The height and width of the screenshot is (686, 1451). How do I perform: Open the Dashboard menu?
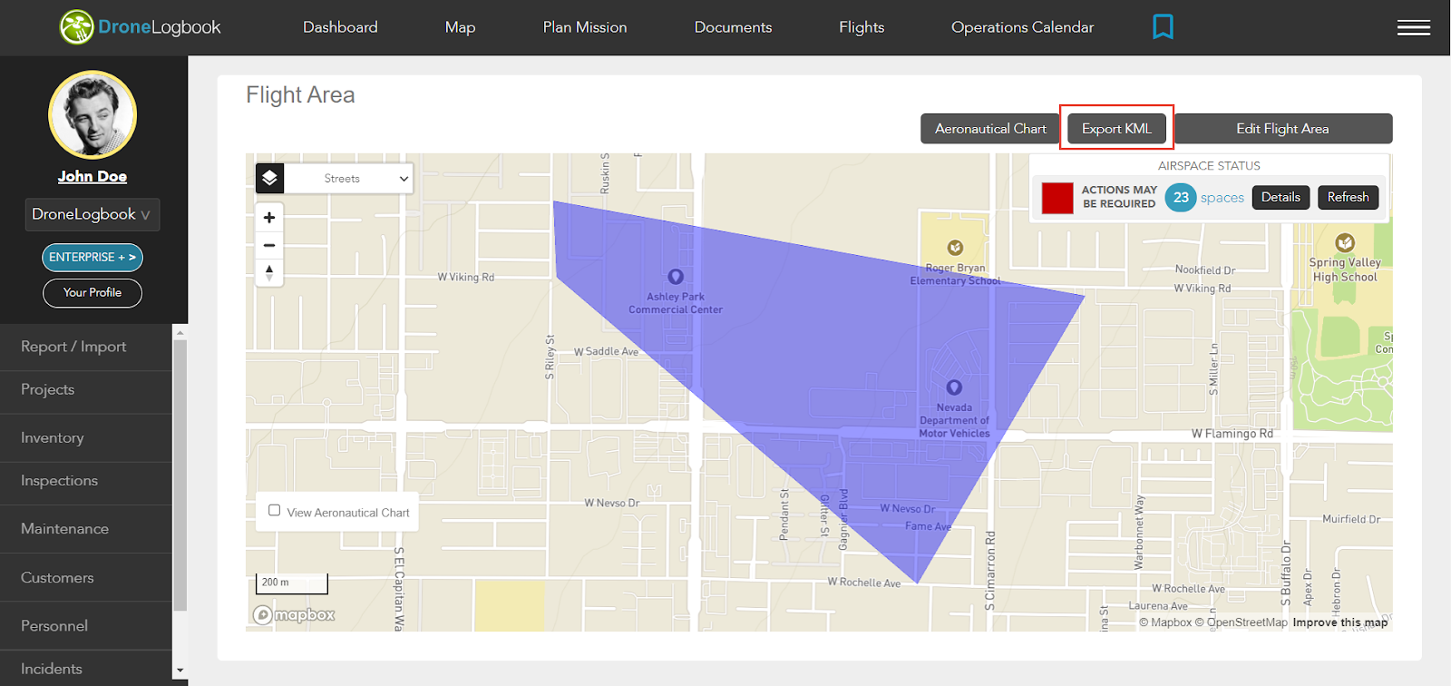pyautogui.click(x=340, y=27)
